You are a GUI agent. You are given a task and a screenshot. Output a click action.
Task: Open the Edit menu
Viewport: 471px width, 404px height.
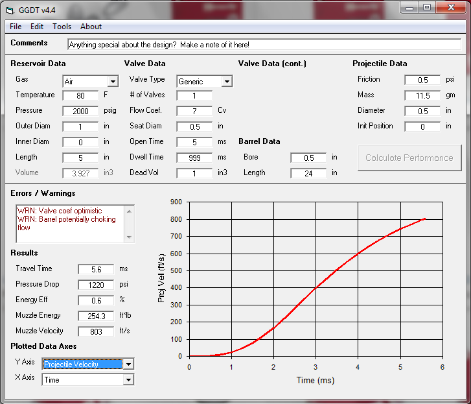(37, 27)
